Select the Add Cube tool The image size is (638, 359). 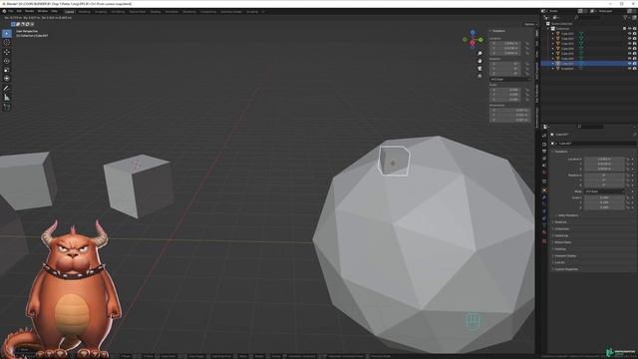[7, 107]
